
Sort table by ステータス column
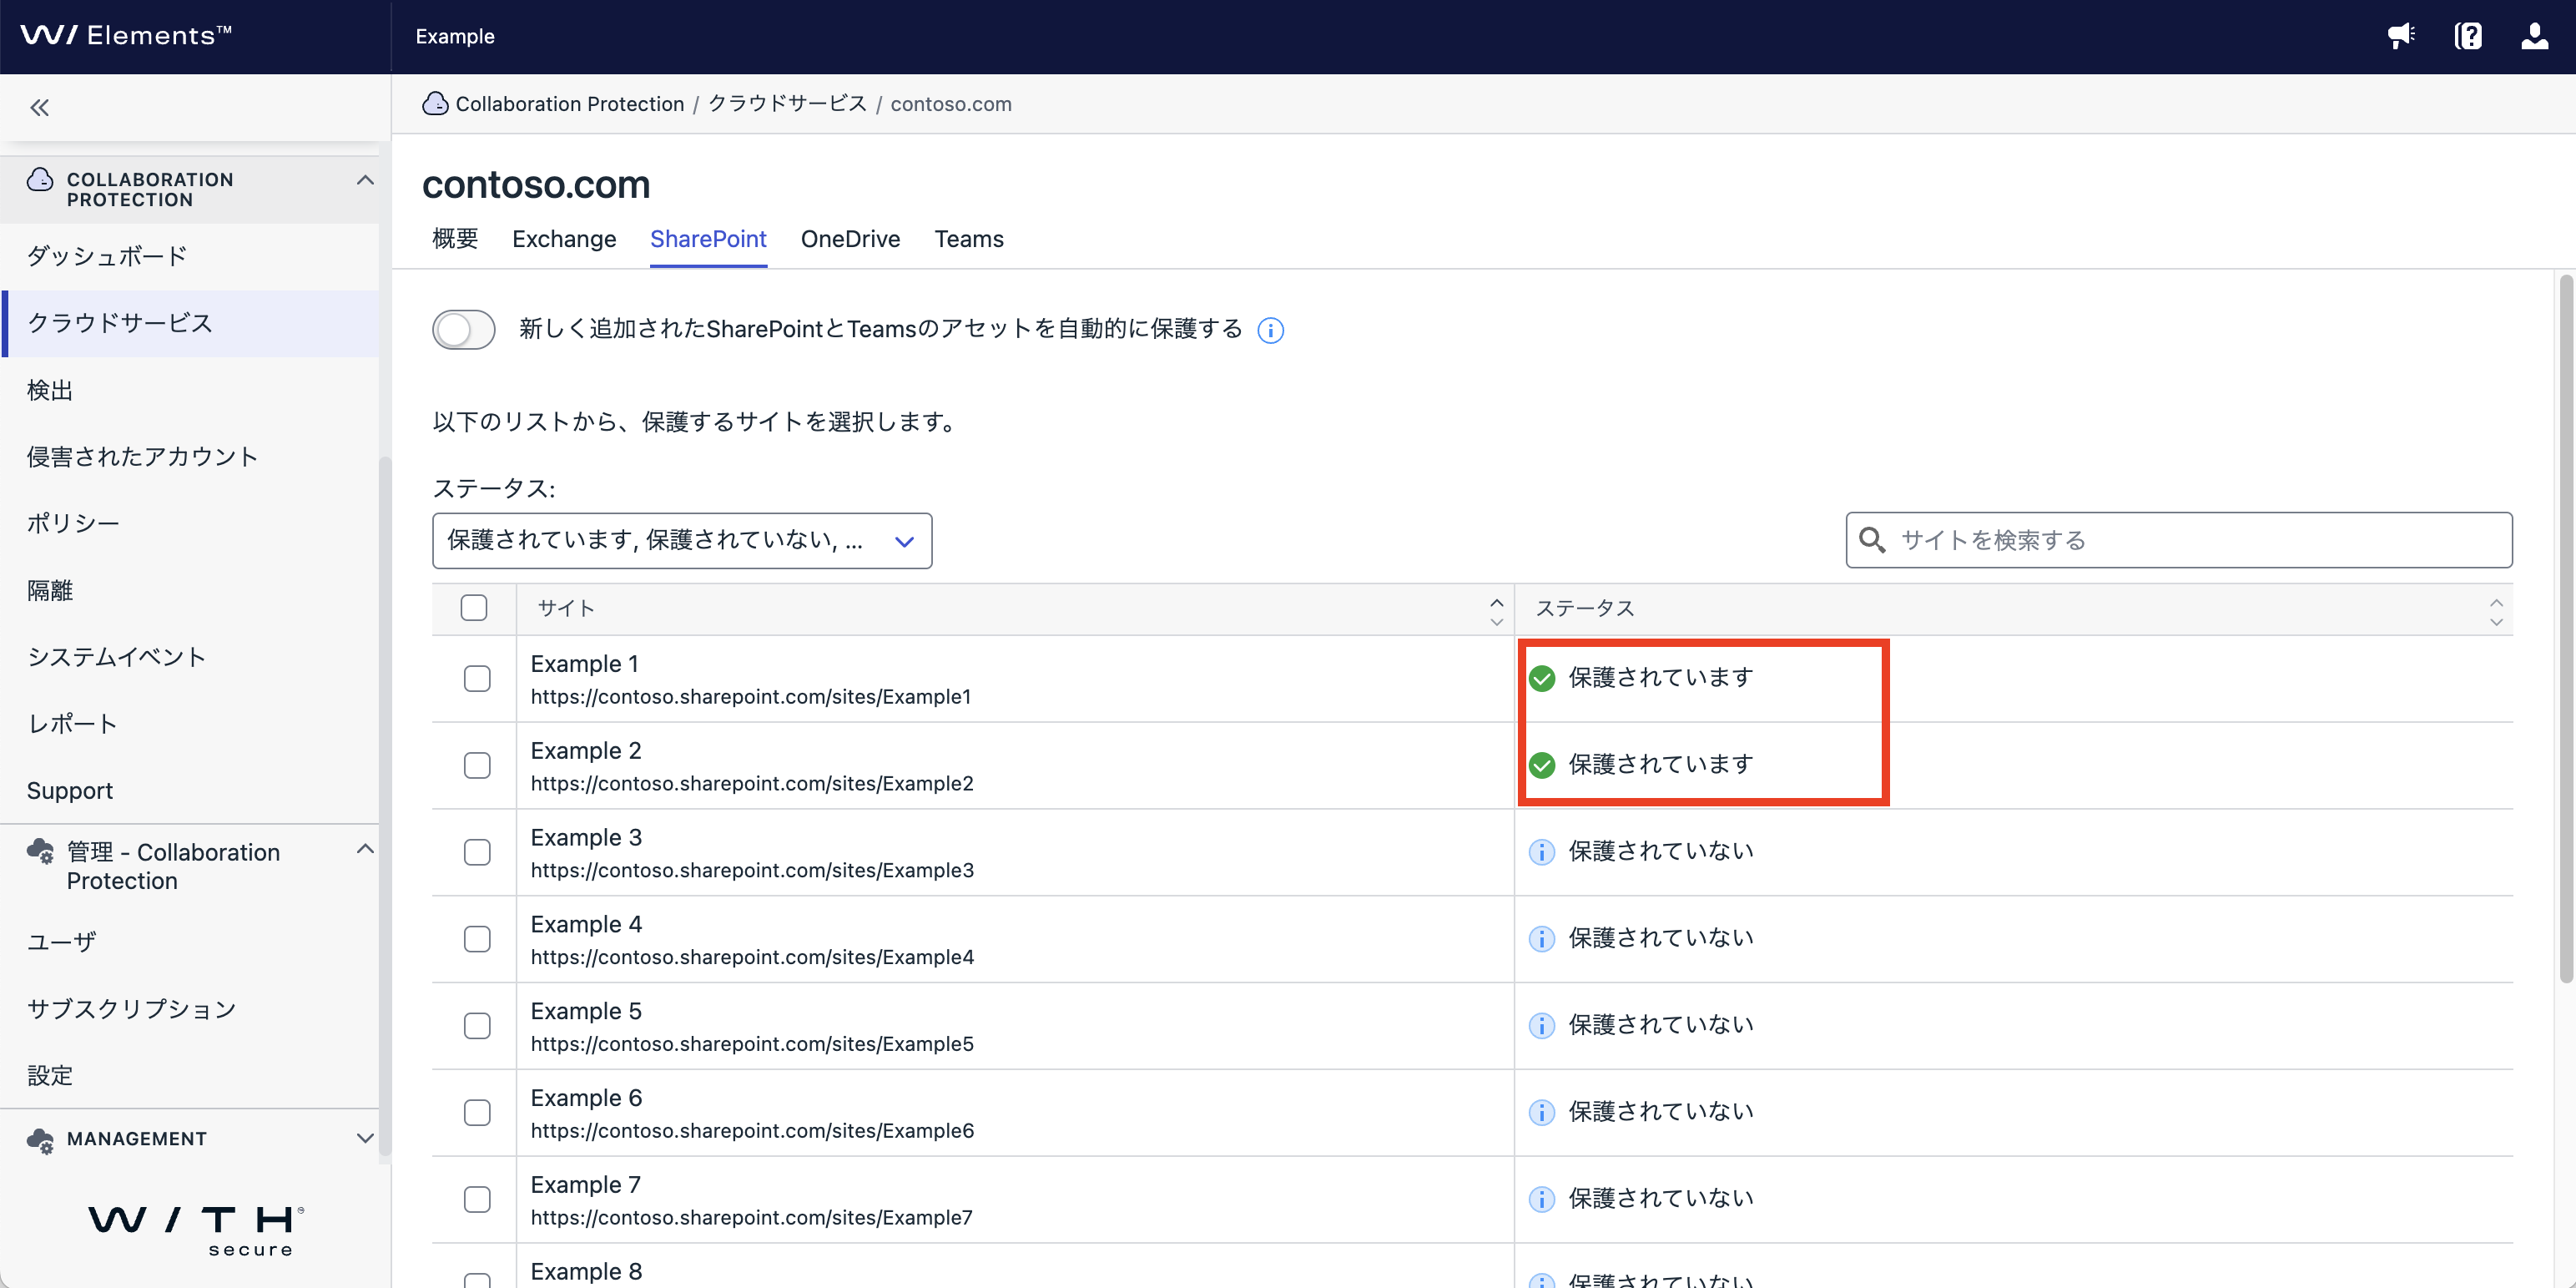(2496, 611)
